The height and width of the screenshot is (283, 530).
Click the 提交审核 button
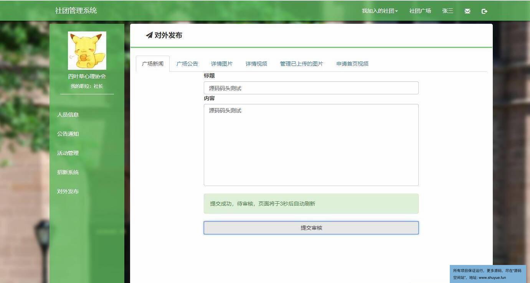311,228
